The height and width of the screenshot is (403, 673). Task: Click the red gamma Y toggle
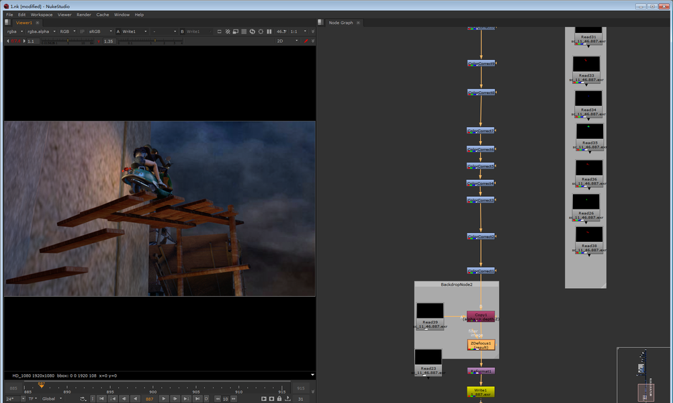(x=99, y=41)
